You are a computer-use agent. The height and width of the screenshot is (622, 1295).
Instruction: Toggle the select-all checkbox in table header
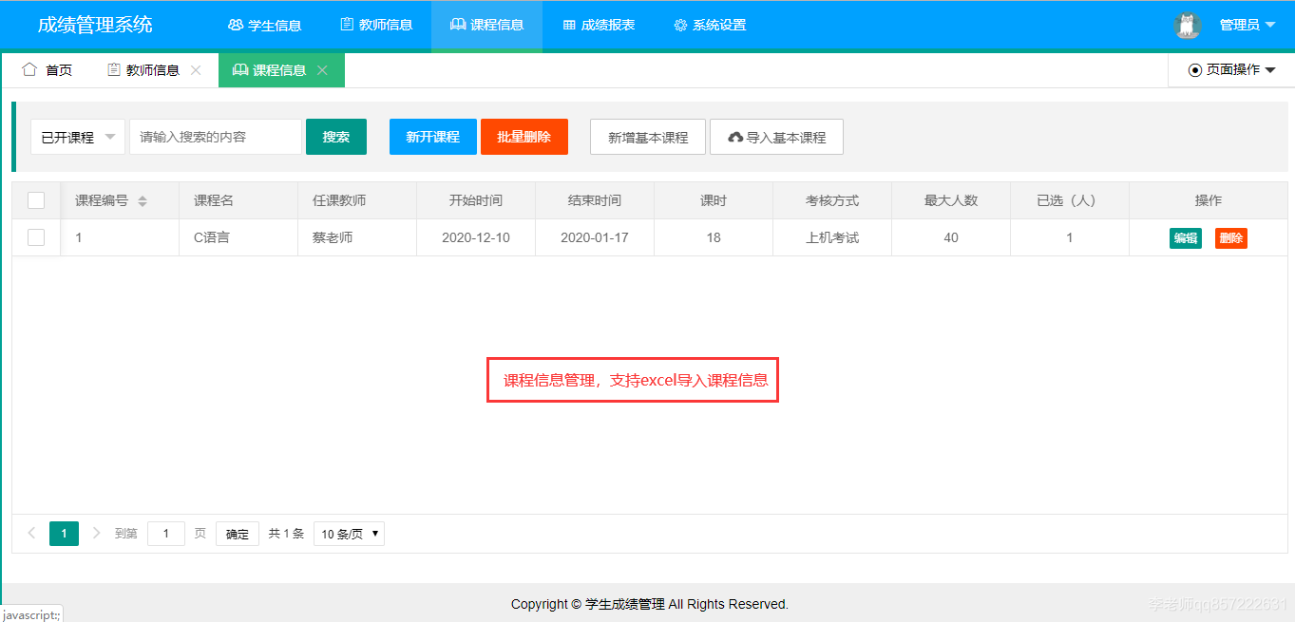(36, 200)
